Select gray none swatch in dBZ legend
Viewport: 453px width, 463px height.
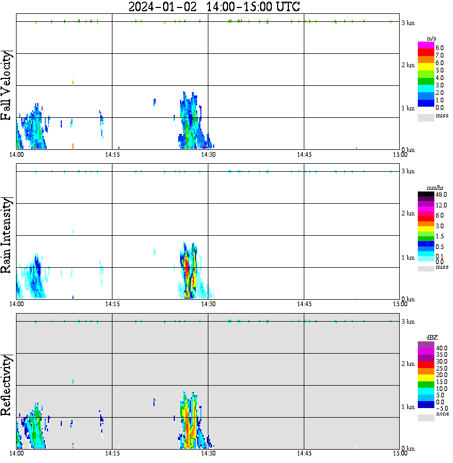point(426,418)
